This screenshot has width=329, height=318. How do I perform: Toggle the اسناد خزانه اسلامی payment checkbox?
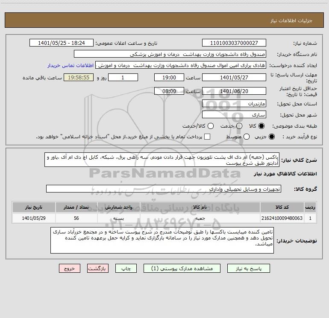[207, 137]
